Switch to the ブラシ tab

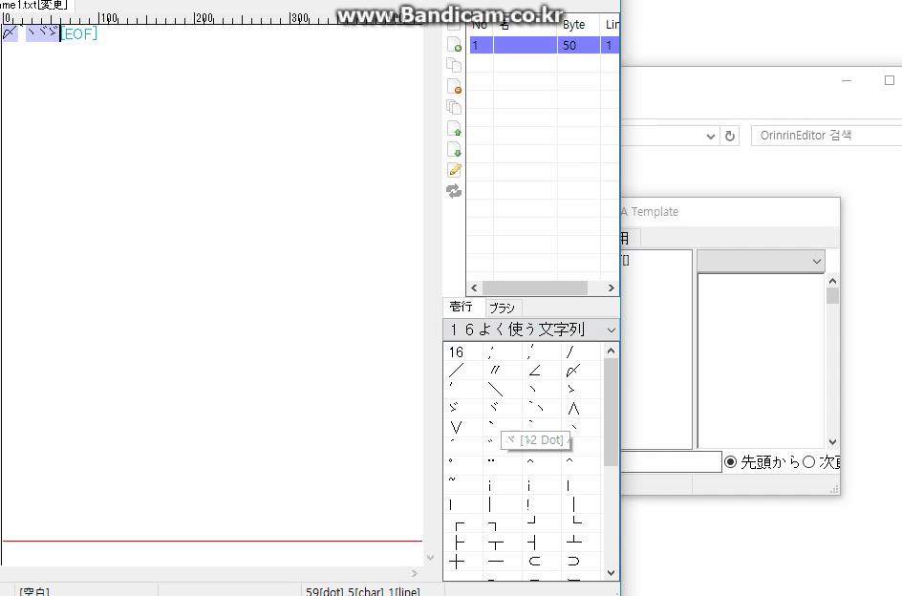[x=502, y=308]
